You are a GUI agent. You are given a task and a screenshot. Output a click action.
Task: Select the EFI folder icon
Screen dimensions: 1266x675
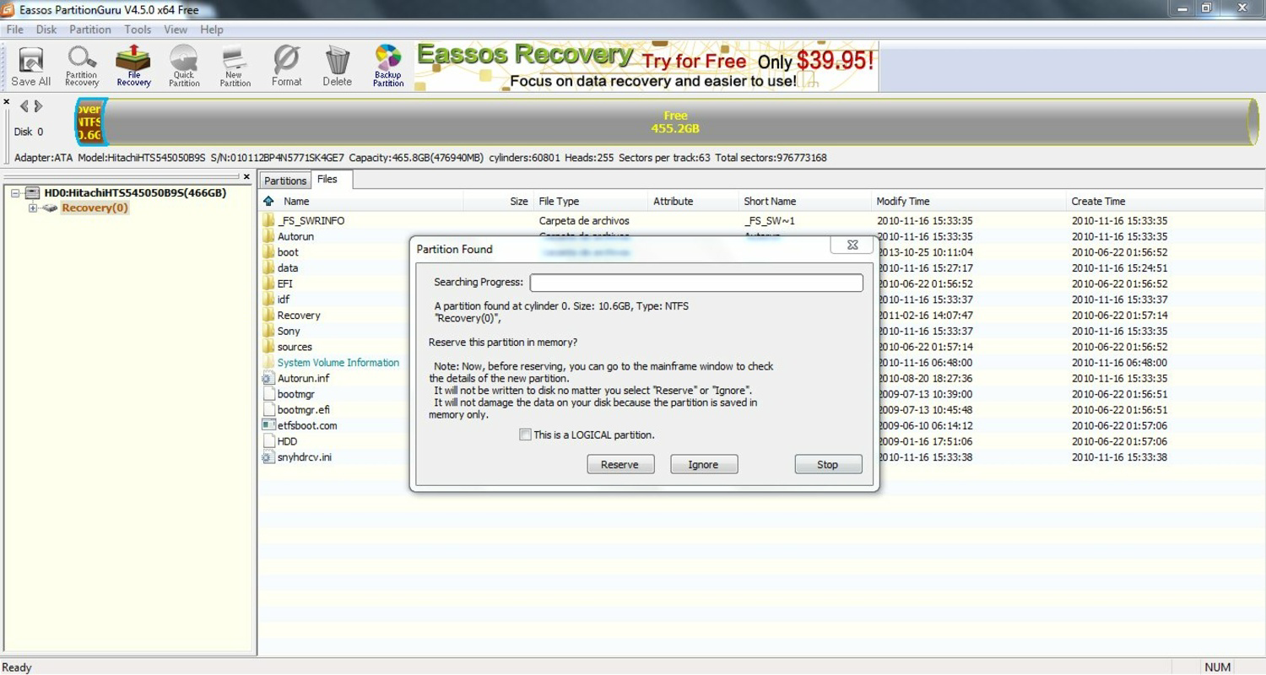268,284
